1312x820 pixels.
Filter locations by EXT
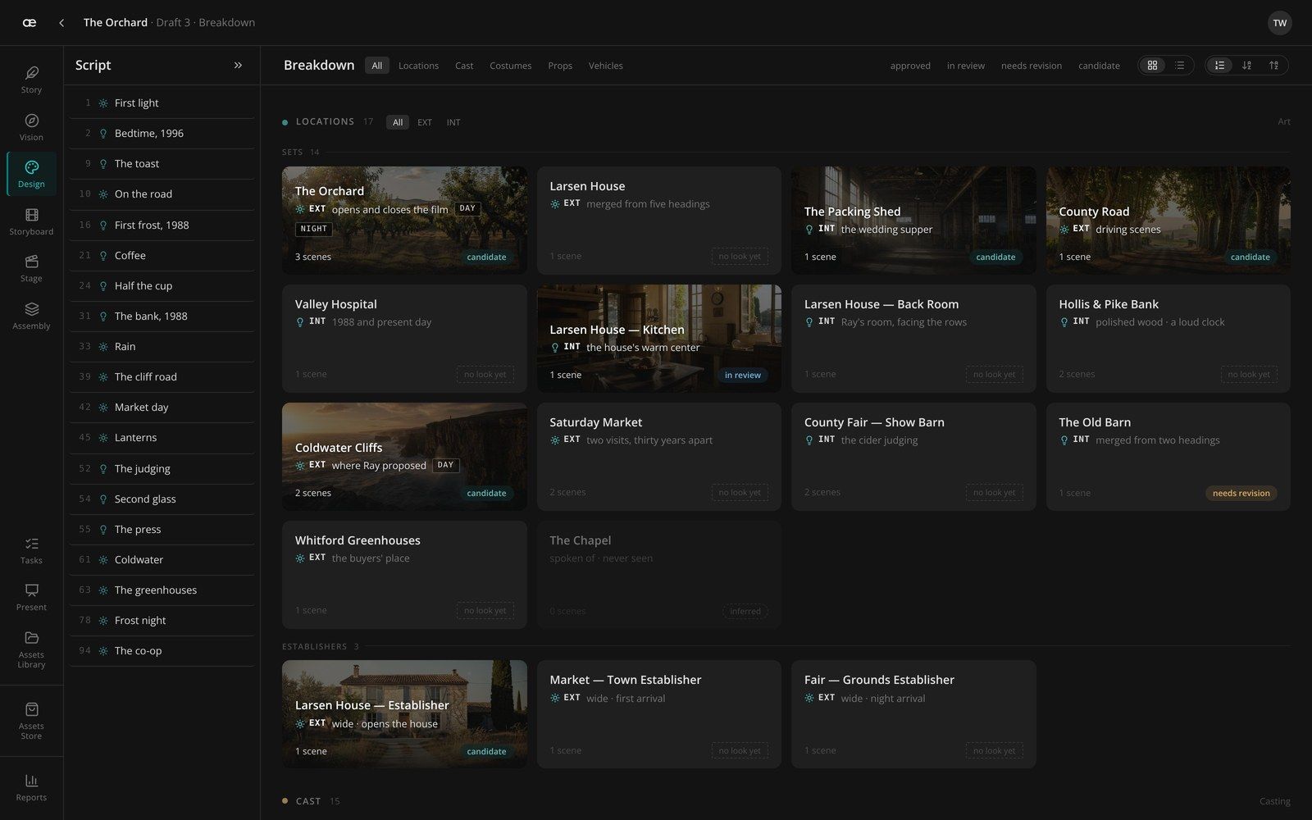click(x=424, y=122)
